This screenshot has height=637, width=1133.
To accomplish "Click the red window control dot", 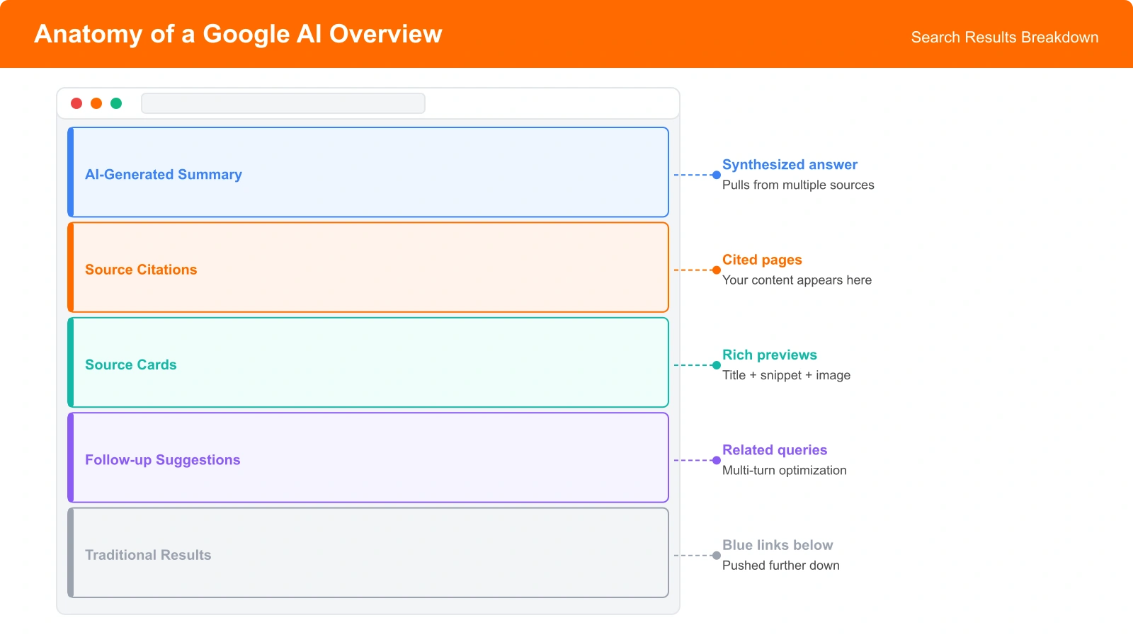I will 76,103.
